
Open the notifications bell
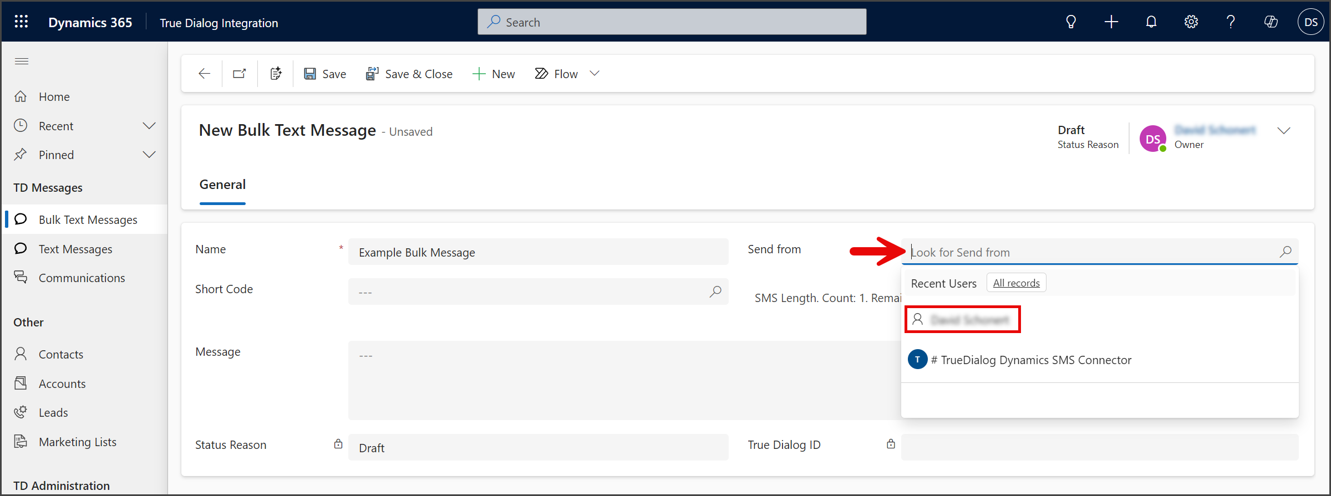coord(1151,22)
